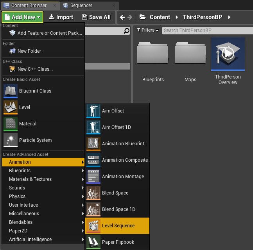Click the Blueprint Class icon
Viewport: 253px width, 250px height.
[11, 91]
